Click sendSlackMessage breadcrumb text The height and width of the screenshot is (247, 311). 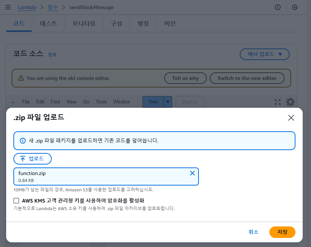coord(91,8)
